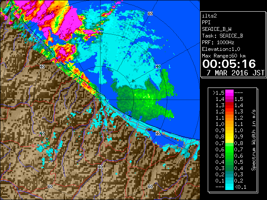The height and width of the screenshot is (200, 267).
Task: Select the 'PPI' scan type label
Action: click(206, 22)
